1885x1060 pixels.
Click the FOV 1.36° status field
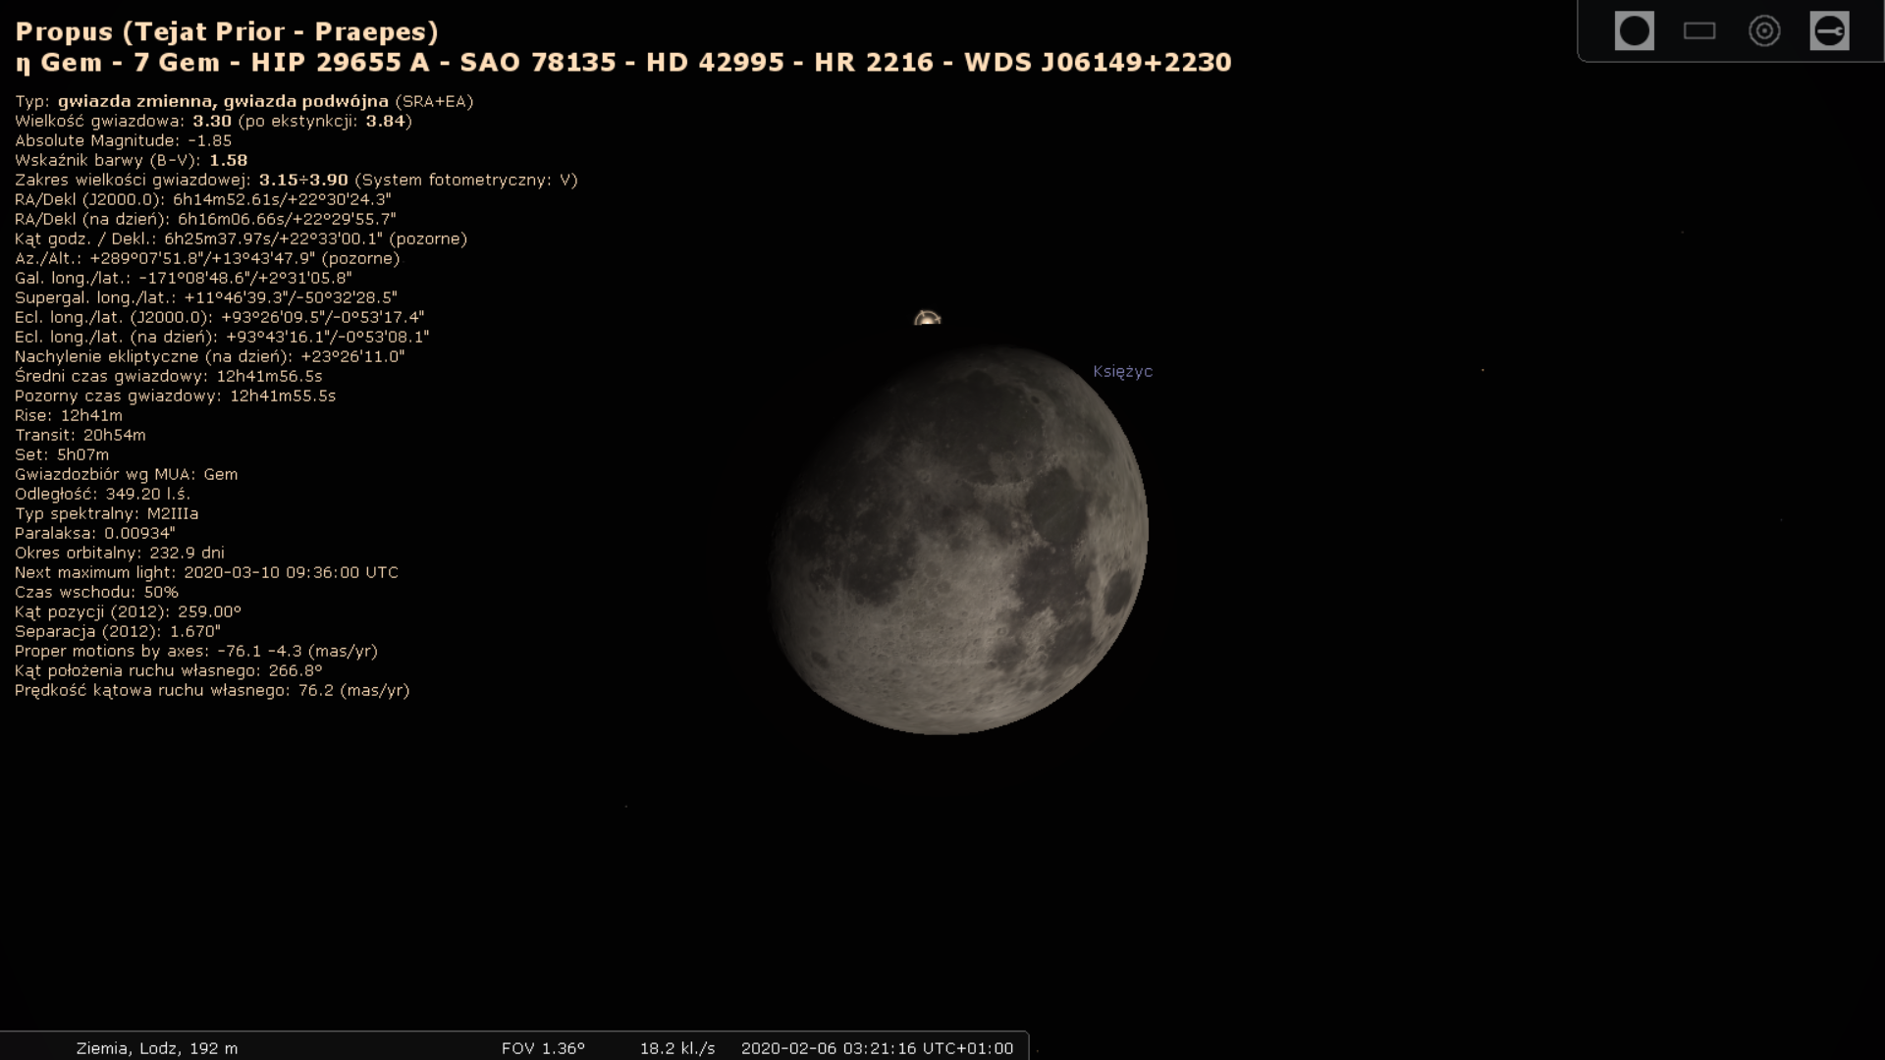[543, 1048]
